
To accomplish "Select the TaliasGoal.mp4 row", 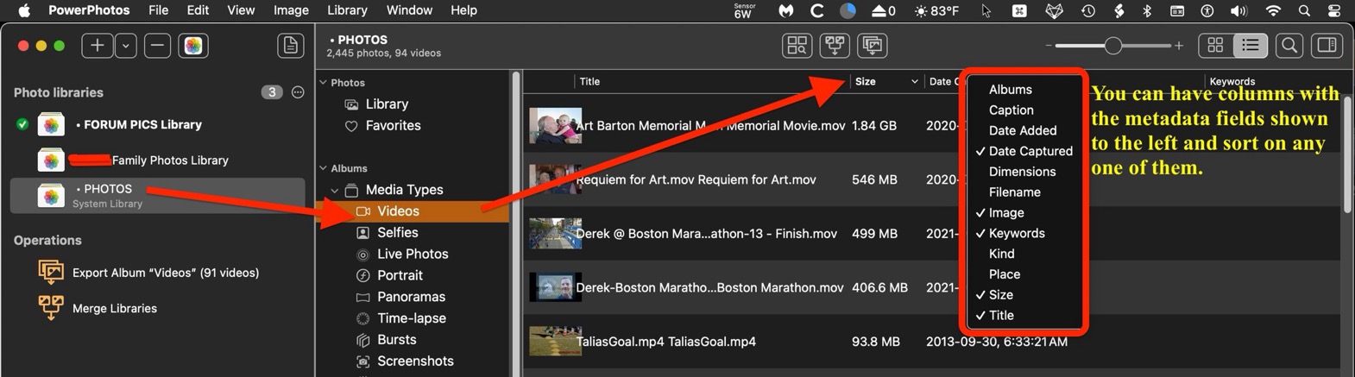I will coord(932,342).
